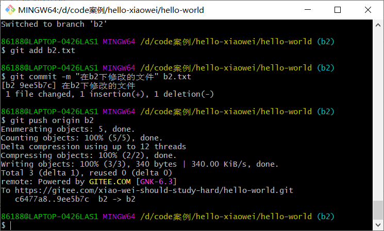Click the last prompt's cyan (b2) branch label
Viewport: 384px width, 231px height.
325,217
